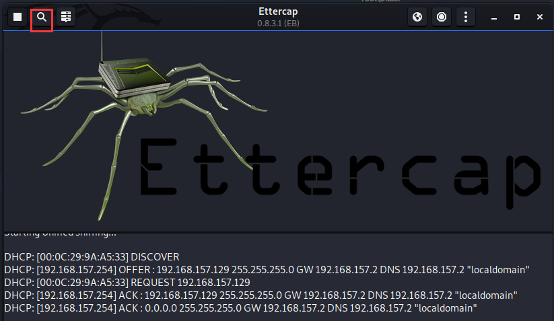Close the Ettercap window
This screenshot has height=321, width=554.
[539, 17]
